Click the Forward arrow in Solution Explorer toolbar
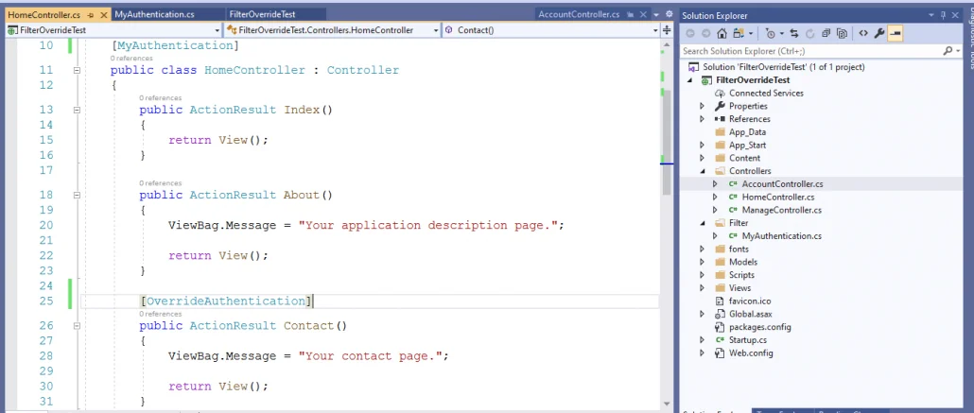The height and width of the screenshot is (413, 974). pos(705,33)
